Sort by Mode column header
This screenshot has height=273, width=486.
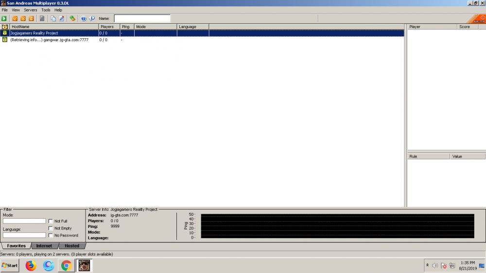(x=156, y=27)
